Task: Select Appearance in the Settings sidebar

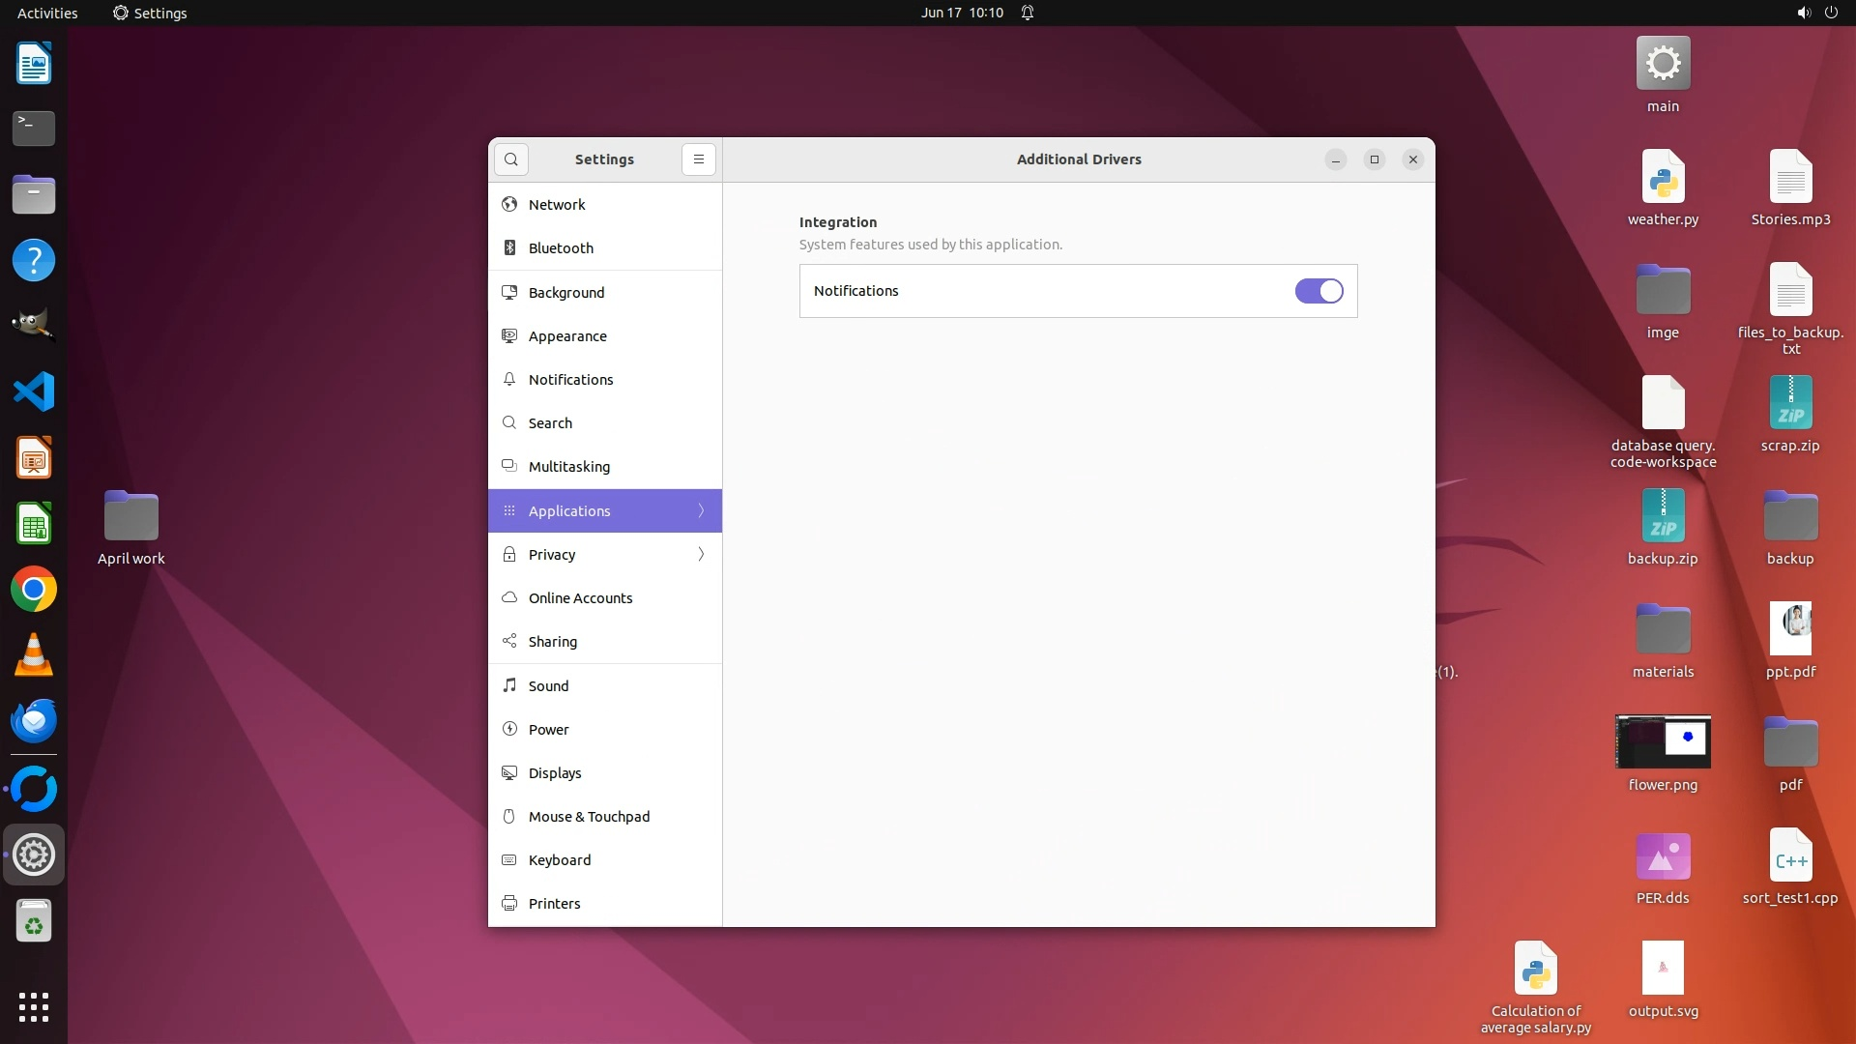Action: click(x=567, y=336)
